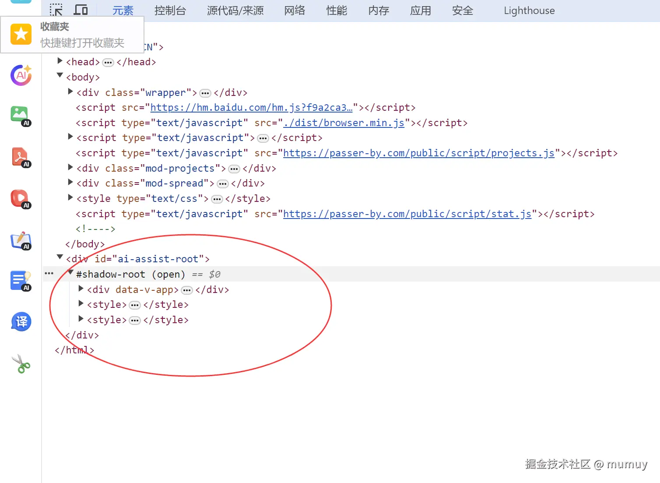Open the AI assistant sidebar icon
This screenshot has width=660, height=483.
coord(21,75)
